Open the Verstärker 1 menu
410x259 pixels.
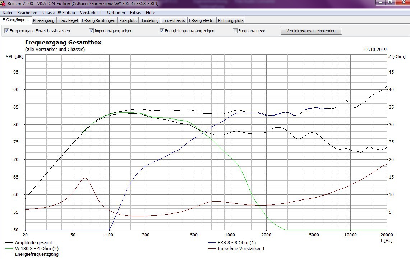click(x=91, y=12)
